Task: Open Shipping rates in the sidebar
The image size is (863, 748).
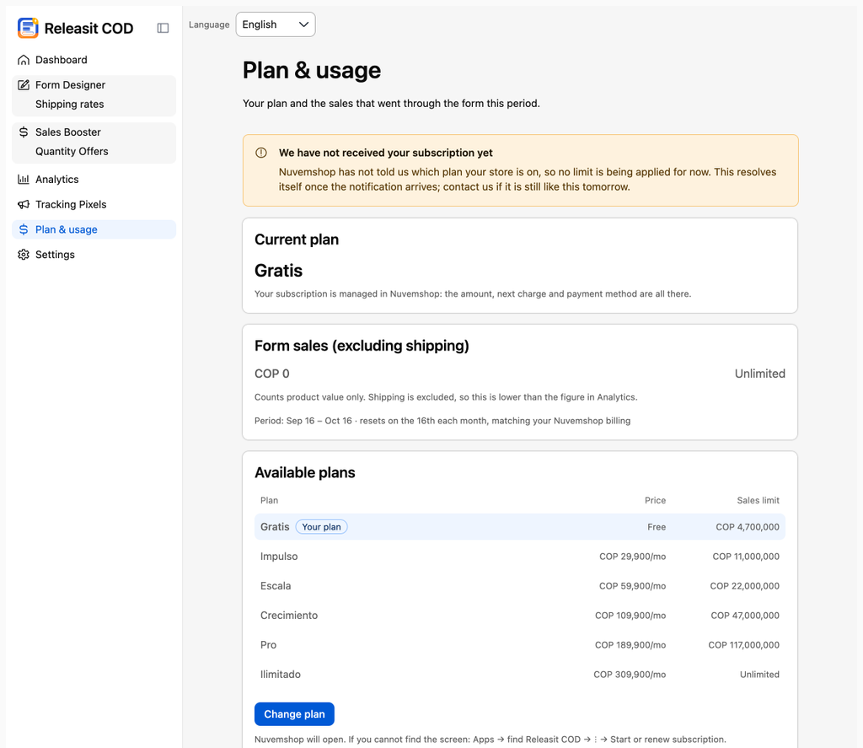Action: point(94,104)
